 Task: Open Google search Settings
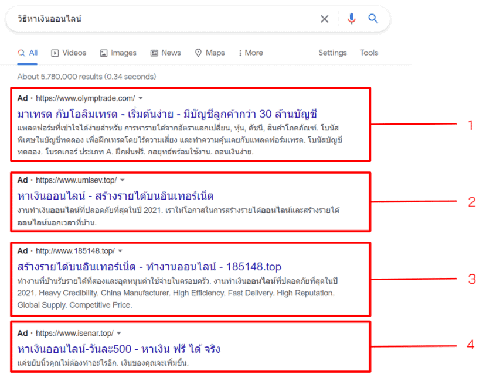(x=332, y=53)
